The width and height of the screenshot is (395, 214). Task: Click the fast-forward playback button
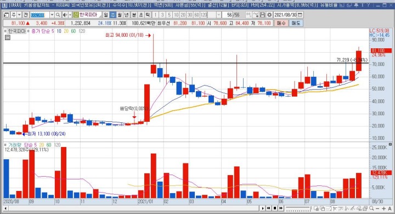pyautogui.click(x=281, y=208)
